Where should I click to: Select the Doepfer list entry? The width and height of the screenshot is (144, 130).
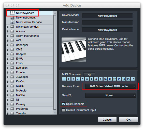(30, 54)
